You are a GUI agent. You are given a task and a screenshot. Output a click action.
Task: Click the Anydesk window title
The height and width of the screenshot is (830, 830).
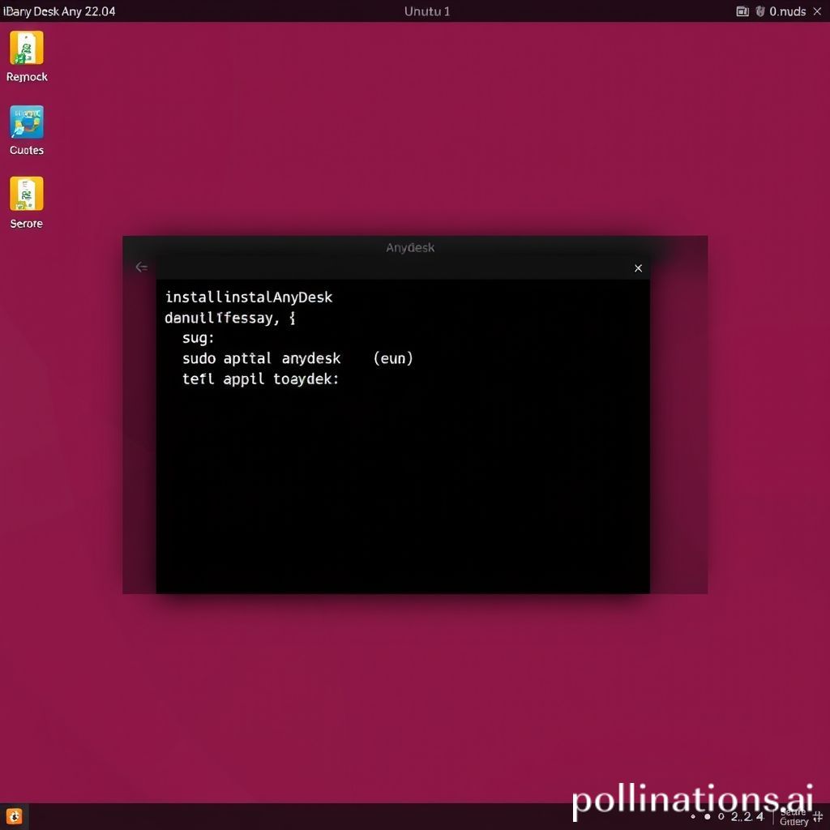tap(410, 248)
